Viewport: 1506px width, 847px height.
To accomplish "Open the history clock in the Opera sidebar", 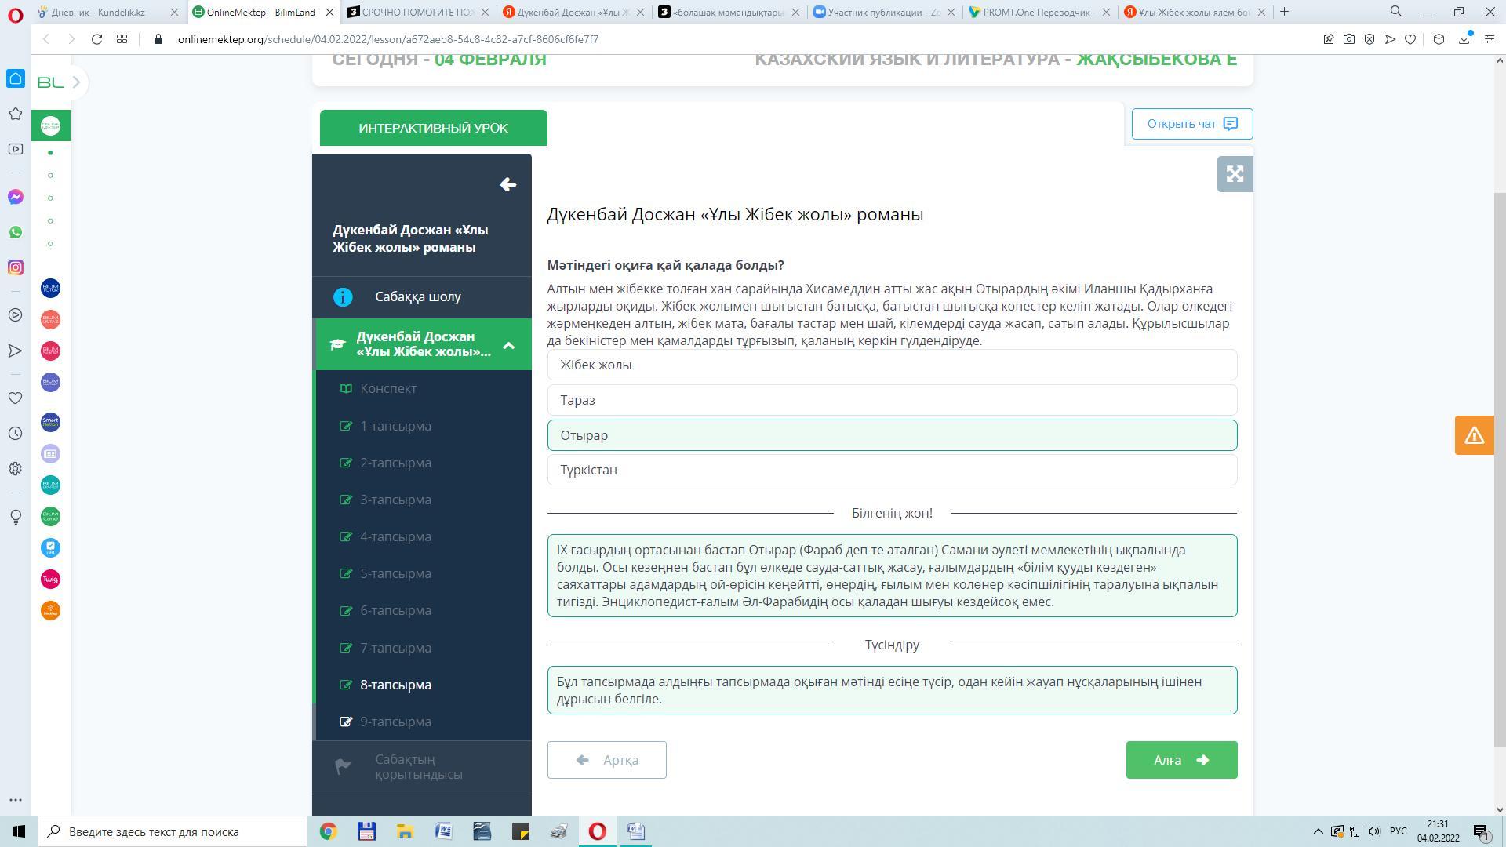I will point(15,433).
